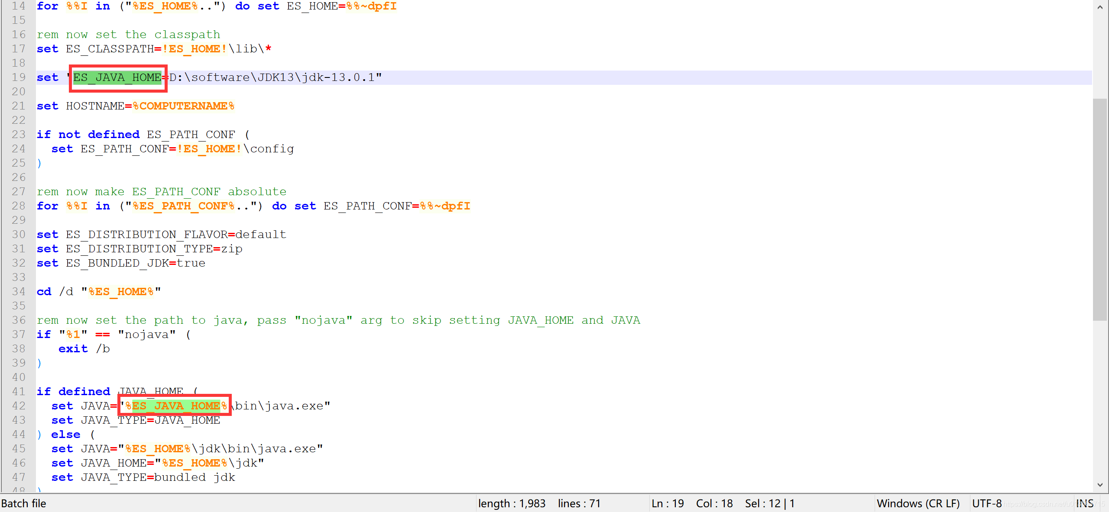Click 'JAVA_TYPE=bundled jdk' on line 47
Viewport: 1109px width, 512px height.
pyautogui.click(x=158, y=477)
